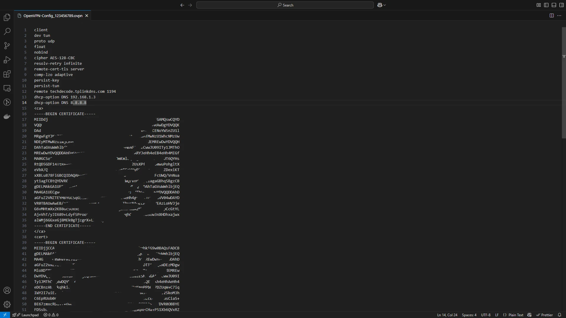Open the Remote Explorer view
Screen dimensions: 566x318
pyautogui.click(x=7, y=88)
